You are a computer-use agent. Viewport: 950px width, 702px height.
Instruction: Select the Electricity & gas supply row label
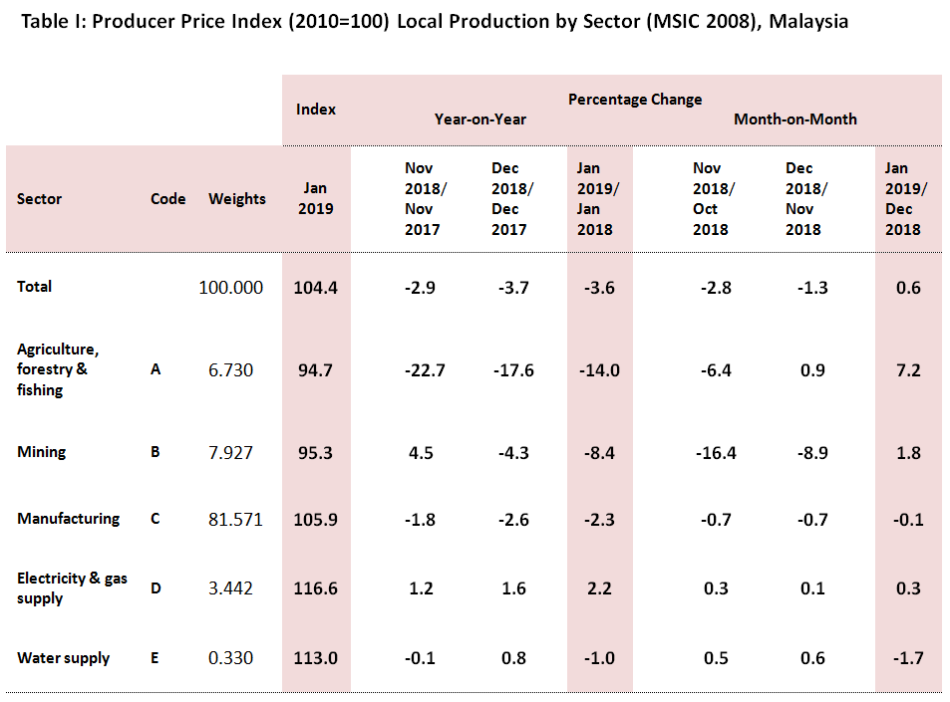pyautogui.click(x=72, y=587)
